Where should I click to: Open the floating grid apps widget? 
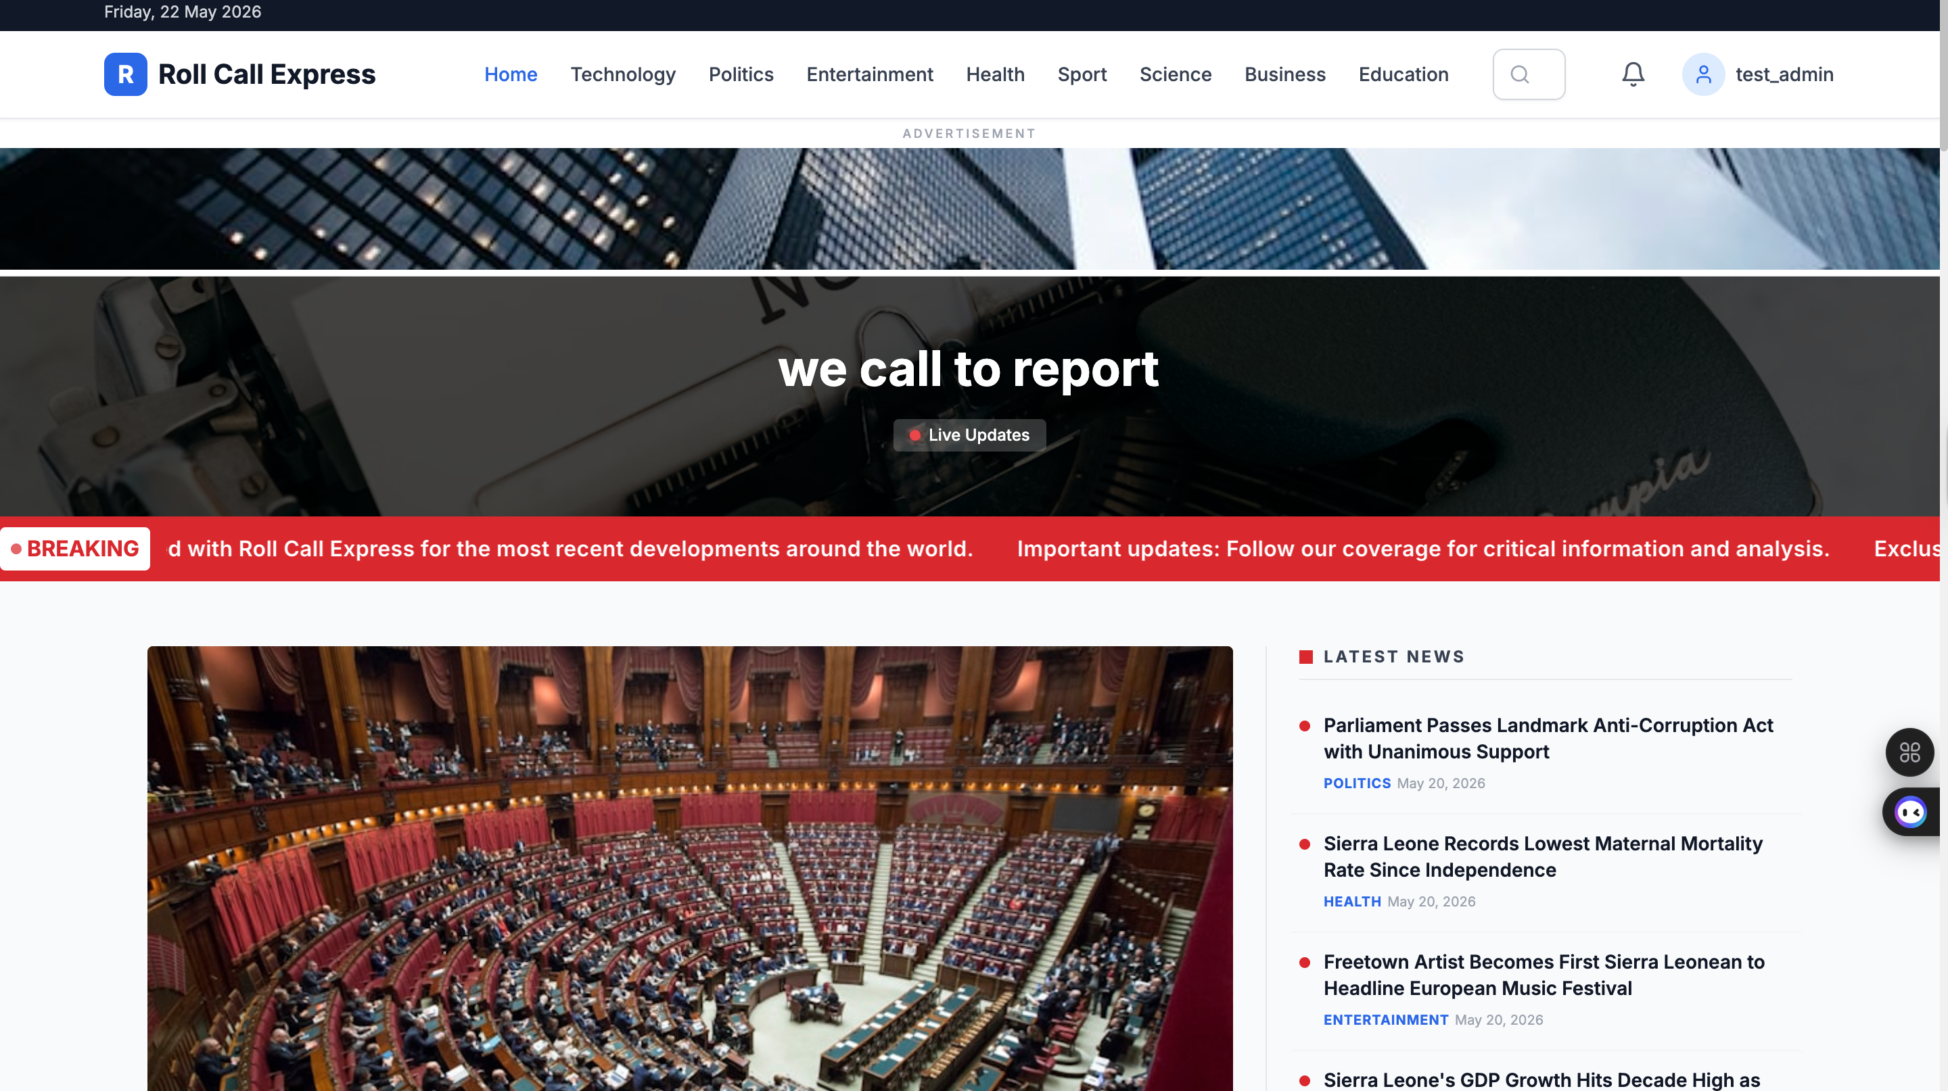[1909, 752]
